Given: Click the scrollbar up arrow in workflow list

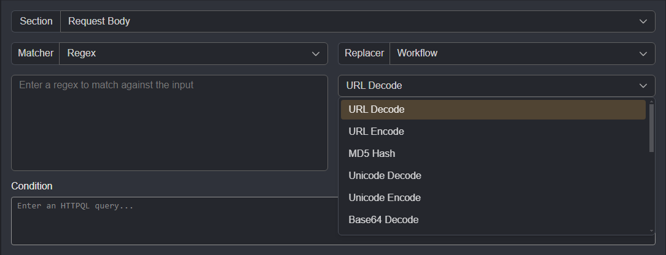Looking at the screenshot, I should [651, 101].
